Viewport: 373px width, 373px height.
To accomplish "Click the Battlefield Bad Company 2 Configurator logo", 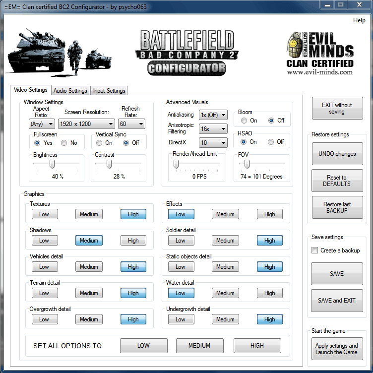I will pos(187,53).
